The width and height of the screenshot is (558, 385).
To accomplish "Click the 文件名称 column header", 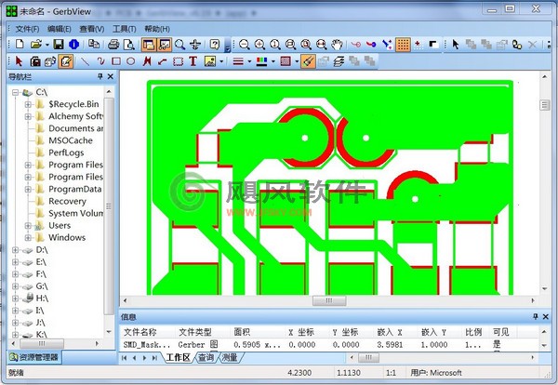I will point(139,332).
